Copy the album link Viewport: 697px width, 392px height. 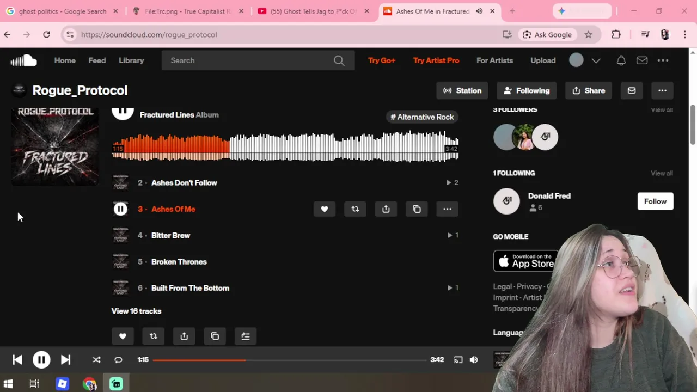(x=215, y=336)
